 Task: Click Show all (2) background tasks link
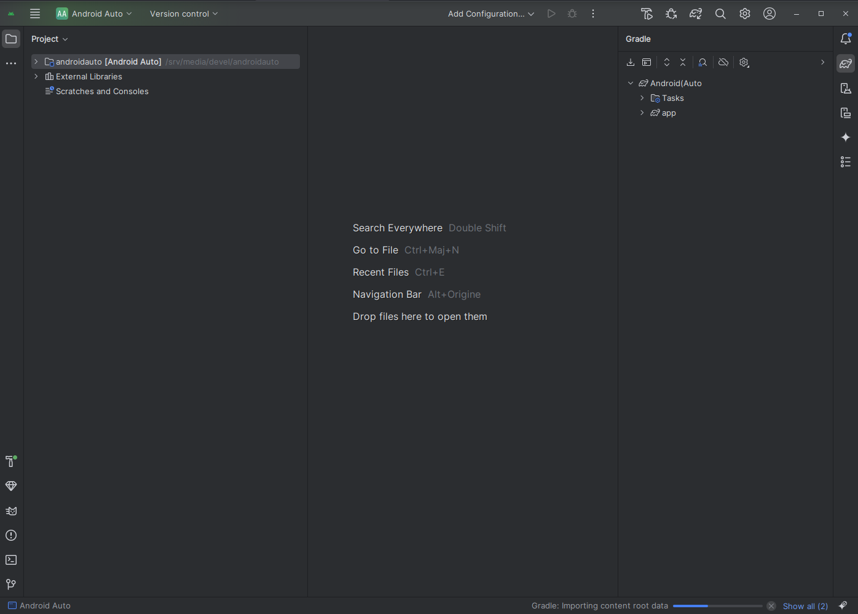pos(805,606)
